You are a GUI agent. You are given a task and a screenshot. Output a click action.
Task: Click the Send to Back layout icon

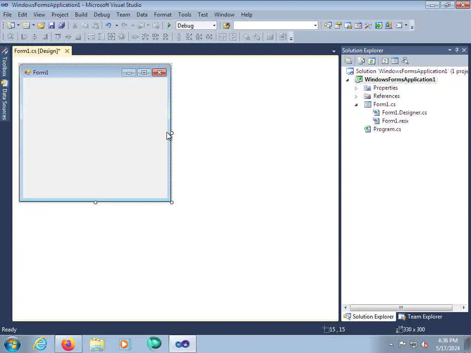(x=257, y=37)
